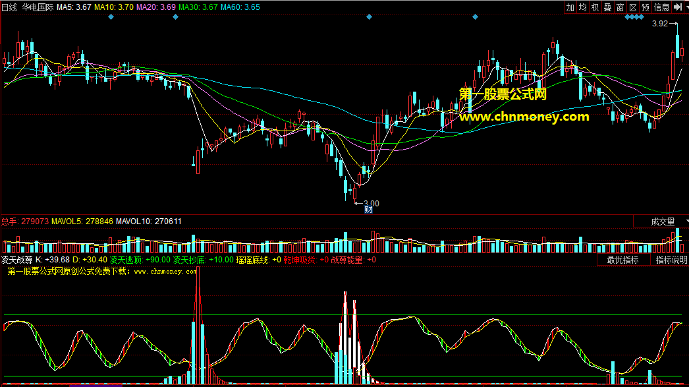Image resolution: width=689 pixels, height=387 pixels.
Task: Click the 指标说明 button
Action: click(671, 260)
